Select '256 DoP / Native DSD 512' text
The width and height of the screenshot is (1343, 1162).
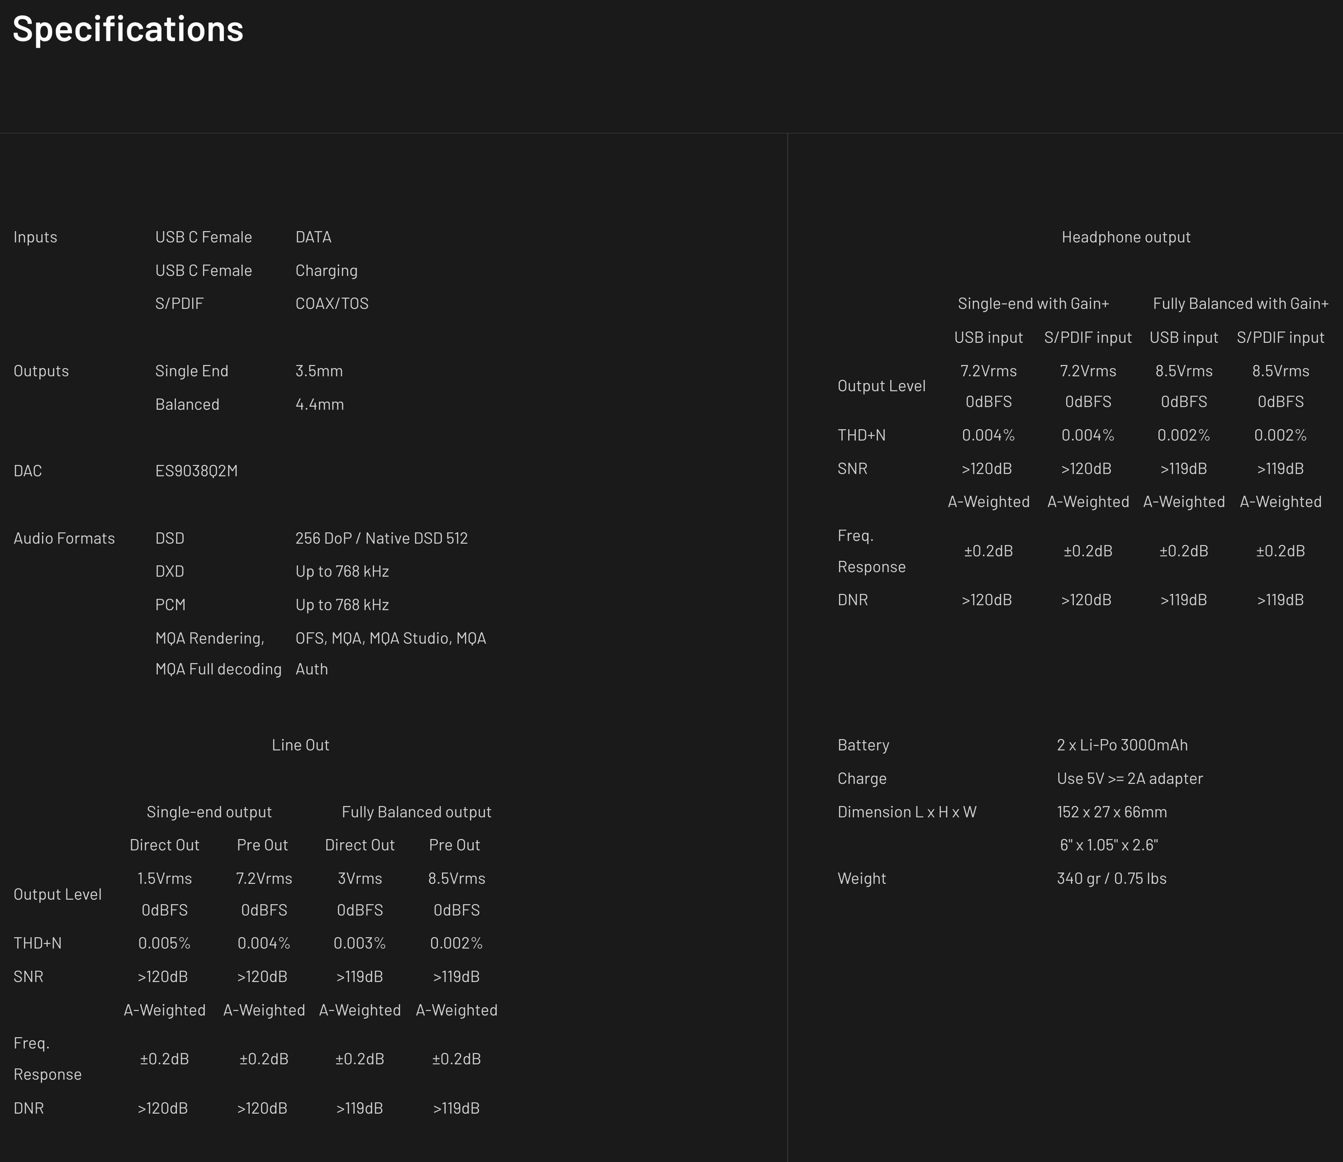381,538
